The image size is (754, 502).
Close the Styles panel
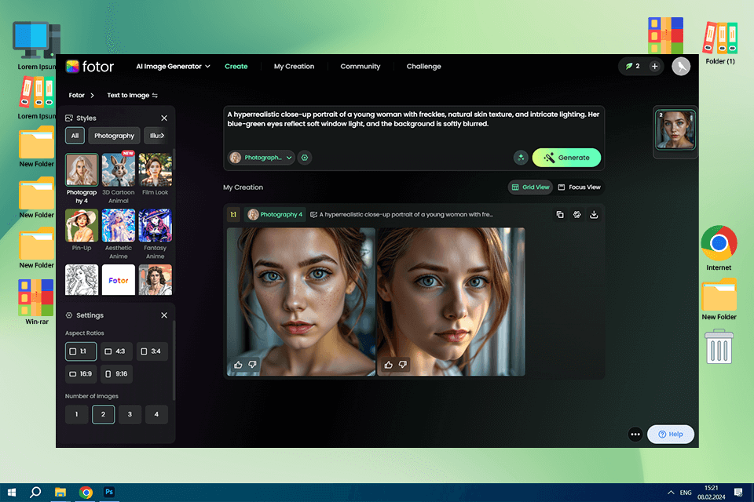pos(164,118)
